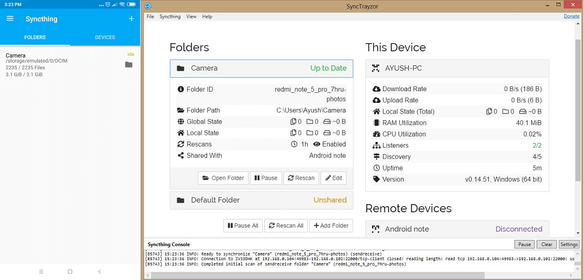Click the Upload Rate cloud icon
This screenshot has width=584, height=280.
tap(376, 100)
